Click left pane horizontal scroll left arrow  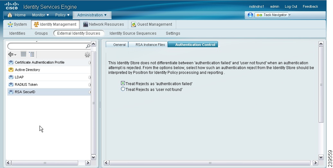click(x=8, y=163)
